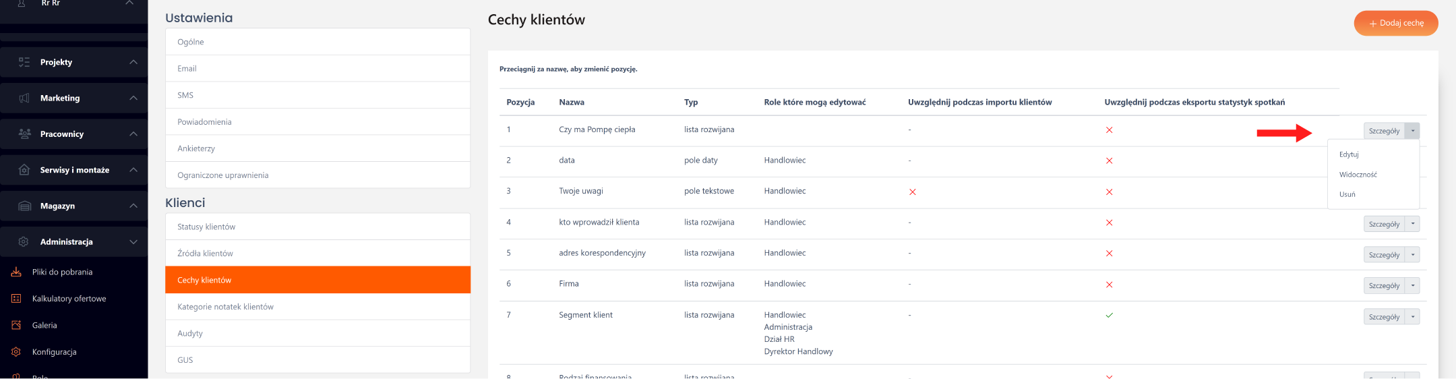This screenshot has width=1456, height=379.
Task: Click the Serwisy i montaże icon
Action: click(24, 170)
